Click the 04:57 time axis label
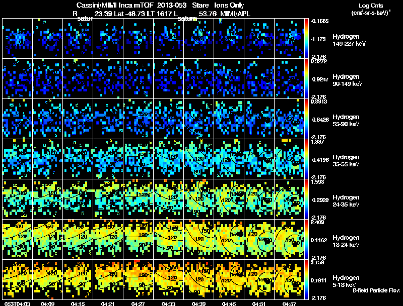 pyautogui.click(x=289, y=304)
